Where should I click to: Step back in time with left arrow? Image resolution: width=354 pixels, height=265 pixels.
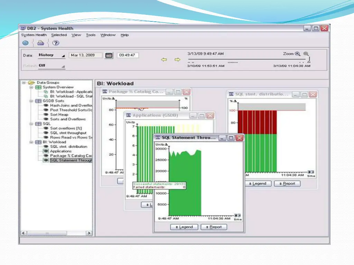[164, 59]
